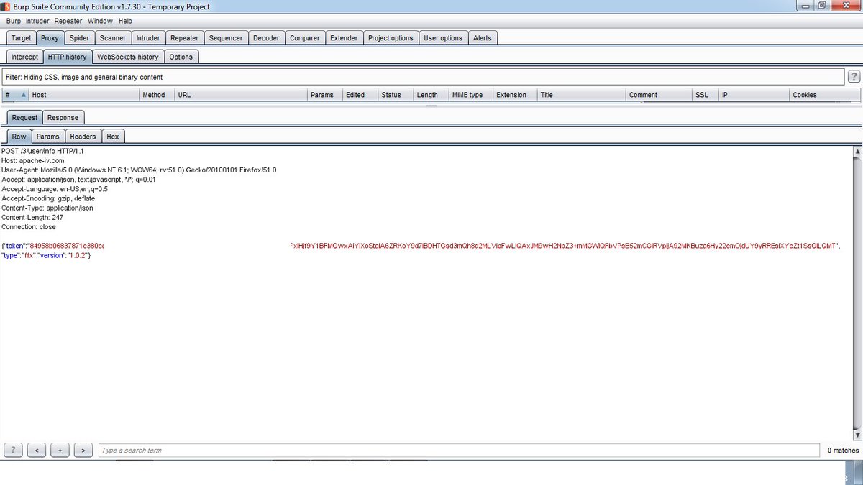Go to previous search match arrow
Image resolution: width=863 pixels, height=485 pixels.
pos(37,450)
